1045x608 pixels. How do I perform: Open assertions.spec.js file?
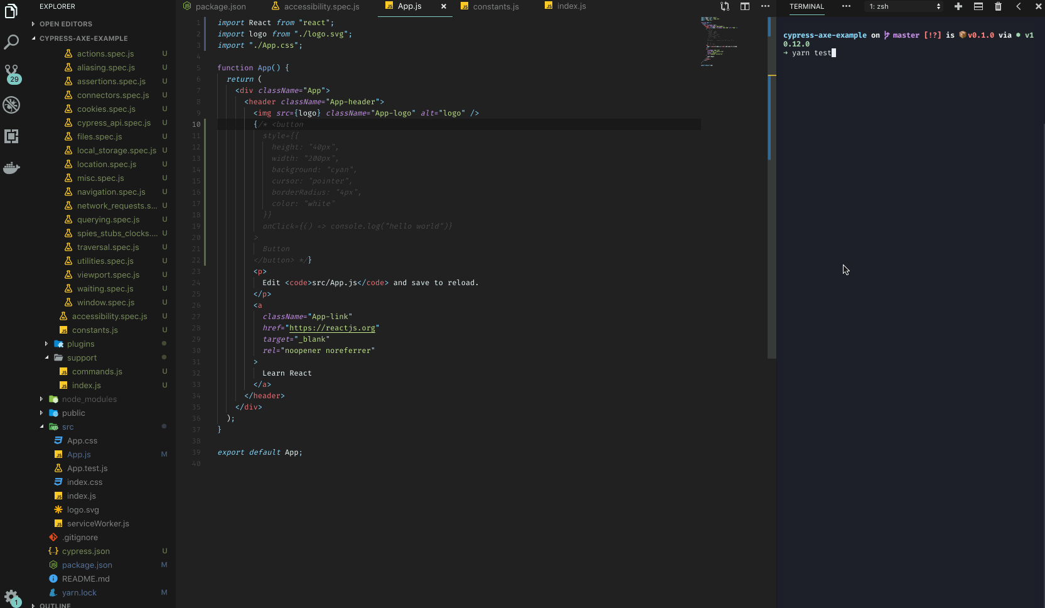click(111, 82)
